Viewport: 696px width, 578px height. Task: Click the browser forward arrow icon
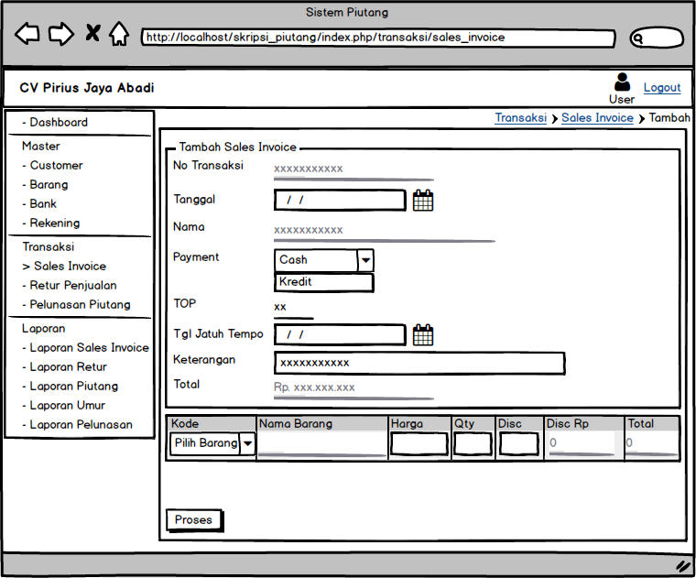tap(61, 34)
